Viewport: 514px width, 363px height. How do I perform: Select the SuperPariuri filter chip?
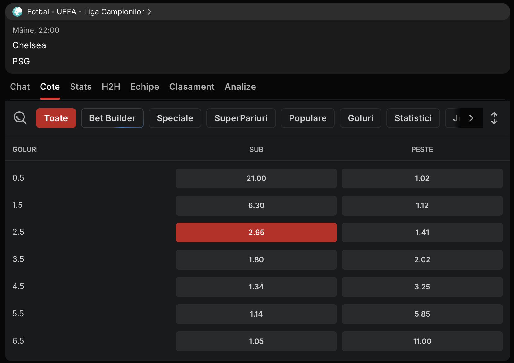pos(241,118)
